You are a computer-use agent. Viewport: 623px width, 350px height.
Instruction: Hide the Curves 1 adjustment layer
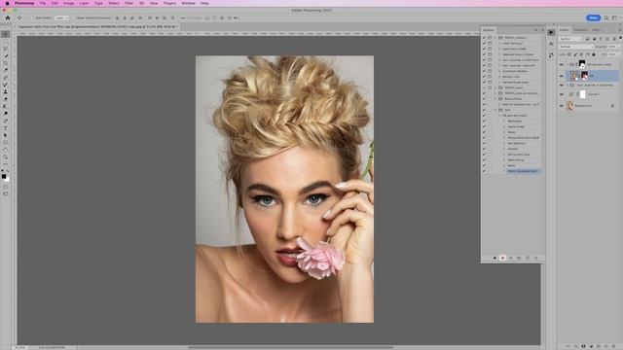click(562, 94)
